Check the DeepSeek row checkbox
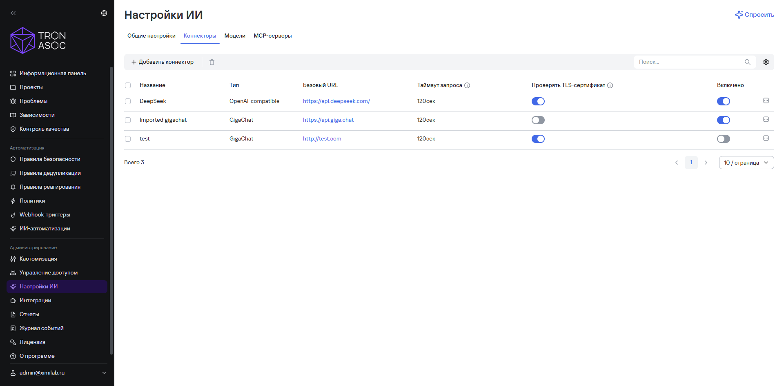Viewport: 784px width, 386px height. [128, 101]
